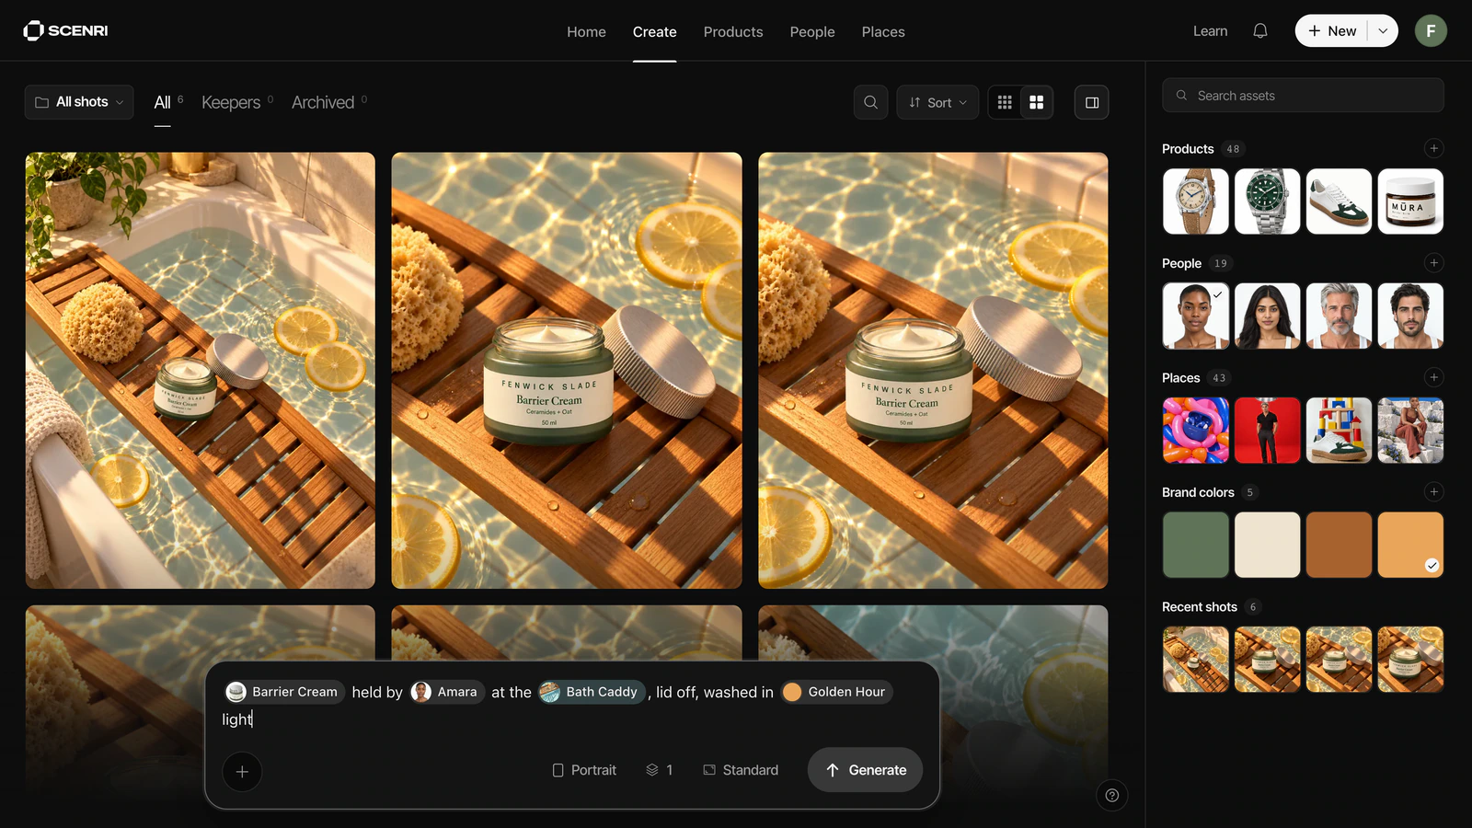Change the Portrait aspect ratio option

coord(584,770)
